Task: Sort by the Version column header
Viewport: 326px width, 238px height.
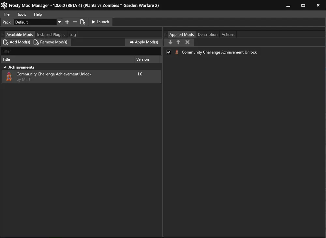Action: coord(147,59)
